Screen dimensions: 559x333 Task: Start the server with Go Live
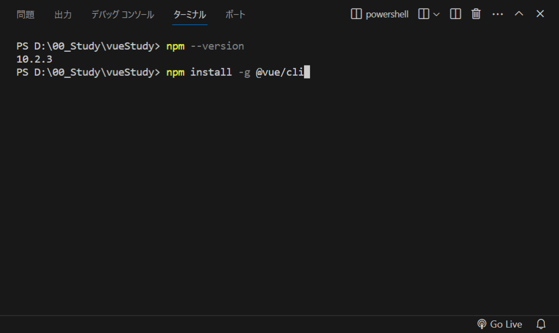point(499,324)
